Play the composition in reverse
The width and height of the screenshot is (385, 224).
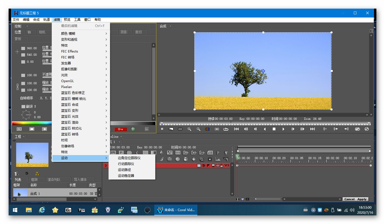point(265,129)
